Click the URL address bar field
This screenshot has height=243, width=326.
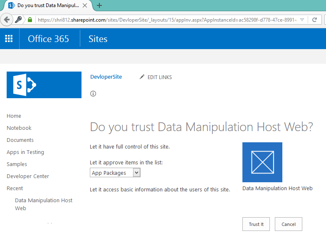pos(167,20)
